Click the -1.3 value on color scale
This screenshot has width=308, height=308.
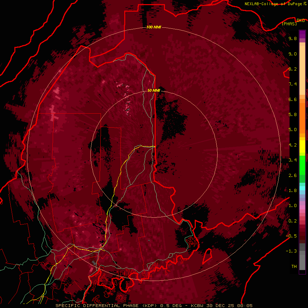click(x=291, y=251)
